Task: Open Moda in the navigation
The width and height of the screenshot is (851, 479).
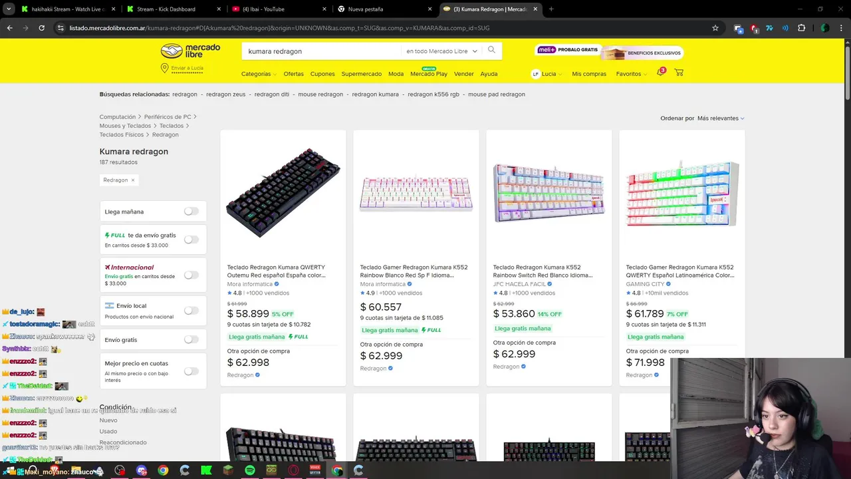Action: point(396,74)
